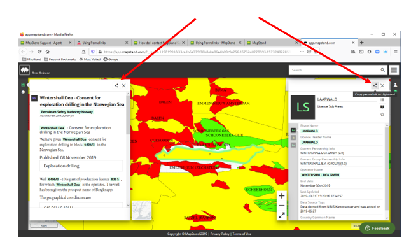
Task: Share the Wintershall Dea news article
Action: click(x=116, y=85)
